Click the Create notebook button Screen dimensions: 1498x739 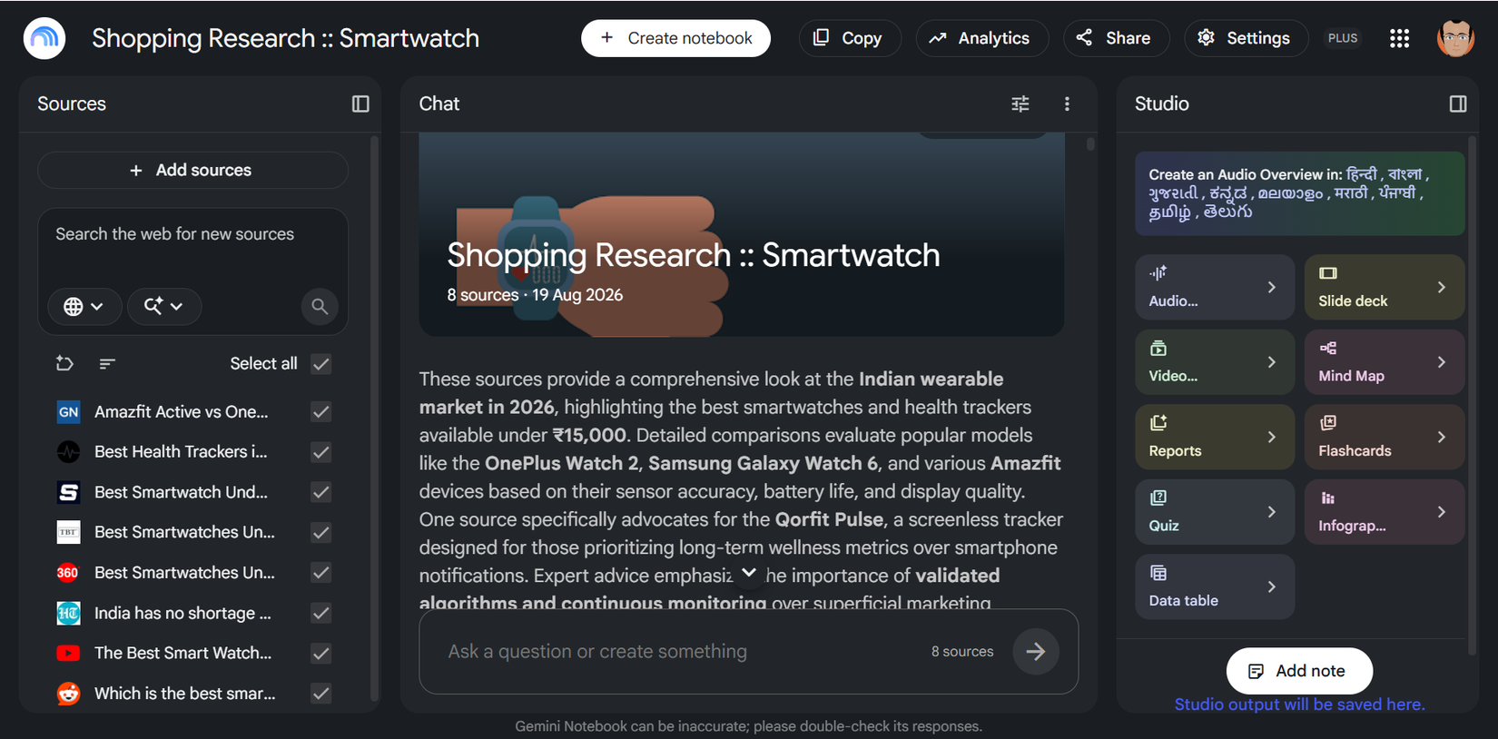675,38
